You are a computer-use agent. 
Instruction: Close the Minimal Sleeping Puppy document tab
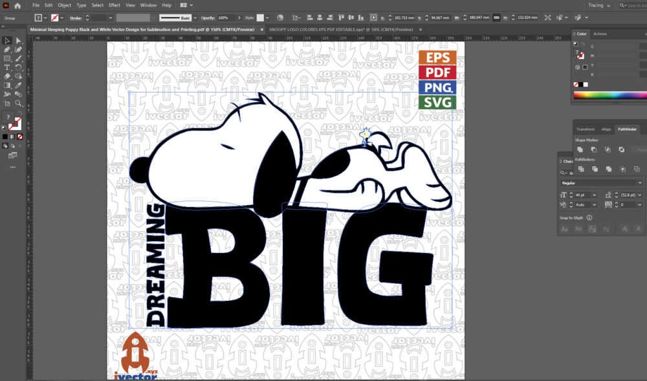pos(261,30)
